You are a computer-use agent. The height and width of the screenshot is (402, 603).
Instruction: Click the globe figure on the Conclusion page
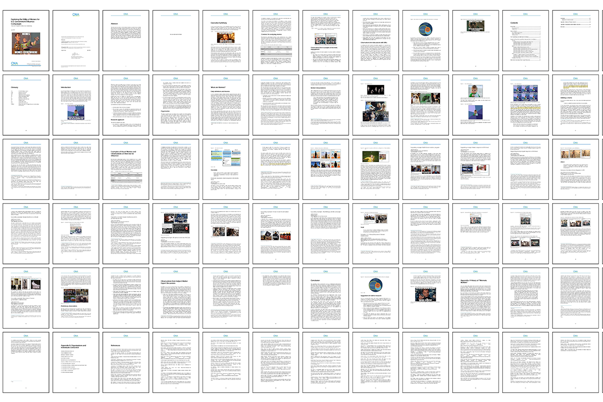point(375,285)
